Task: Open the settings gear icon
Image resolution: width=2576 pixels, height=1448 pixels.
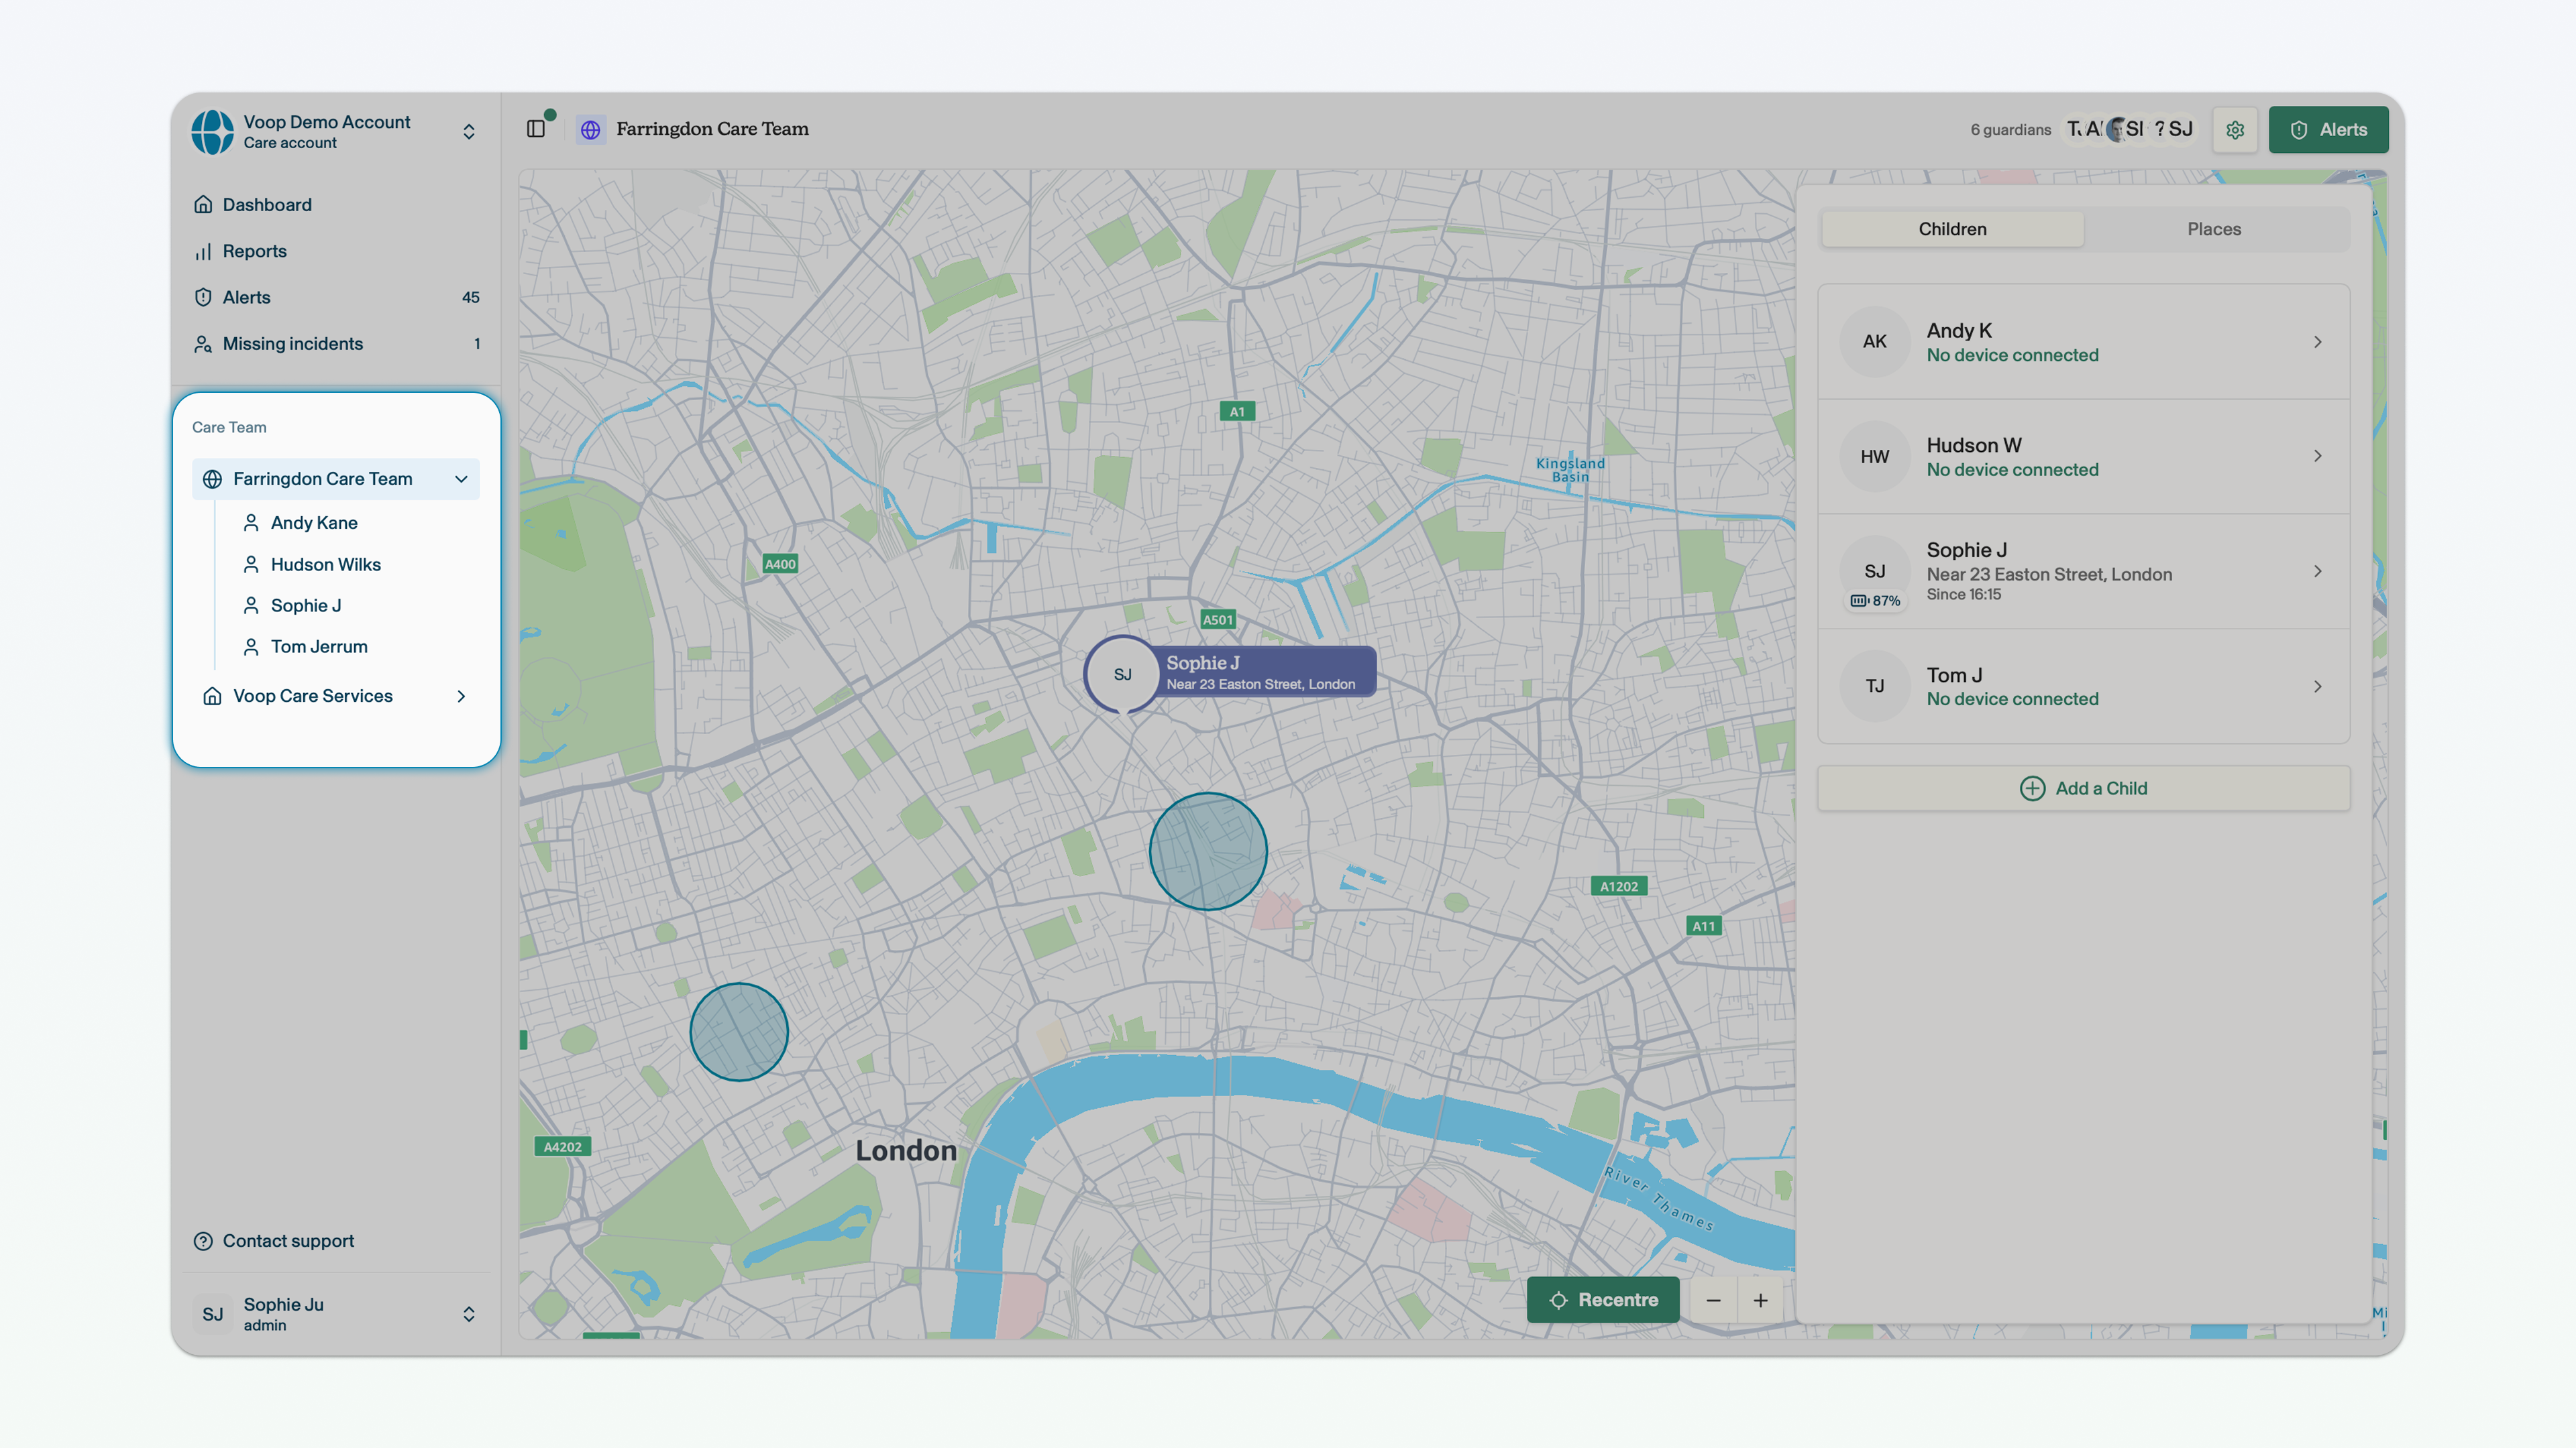Action: coord(2235,130)
